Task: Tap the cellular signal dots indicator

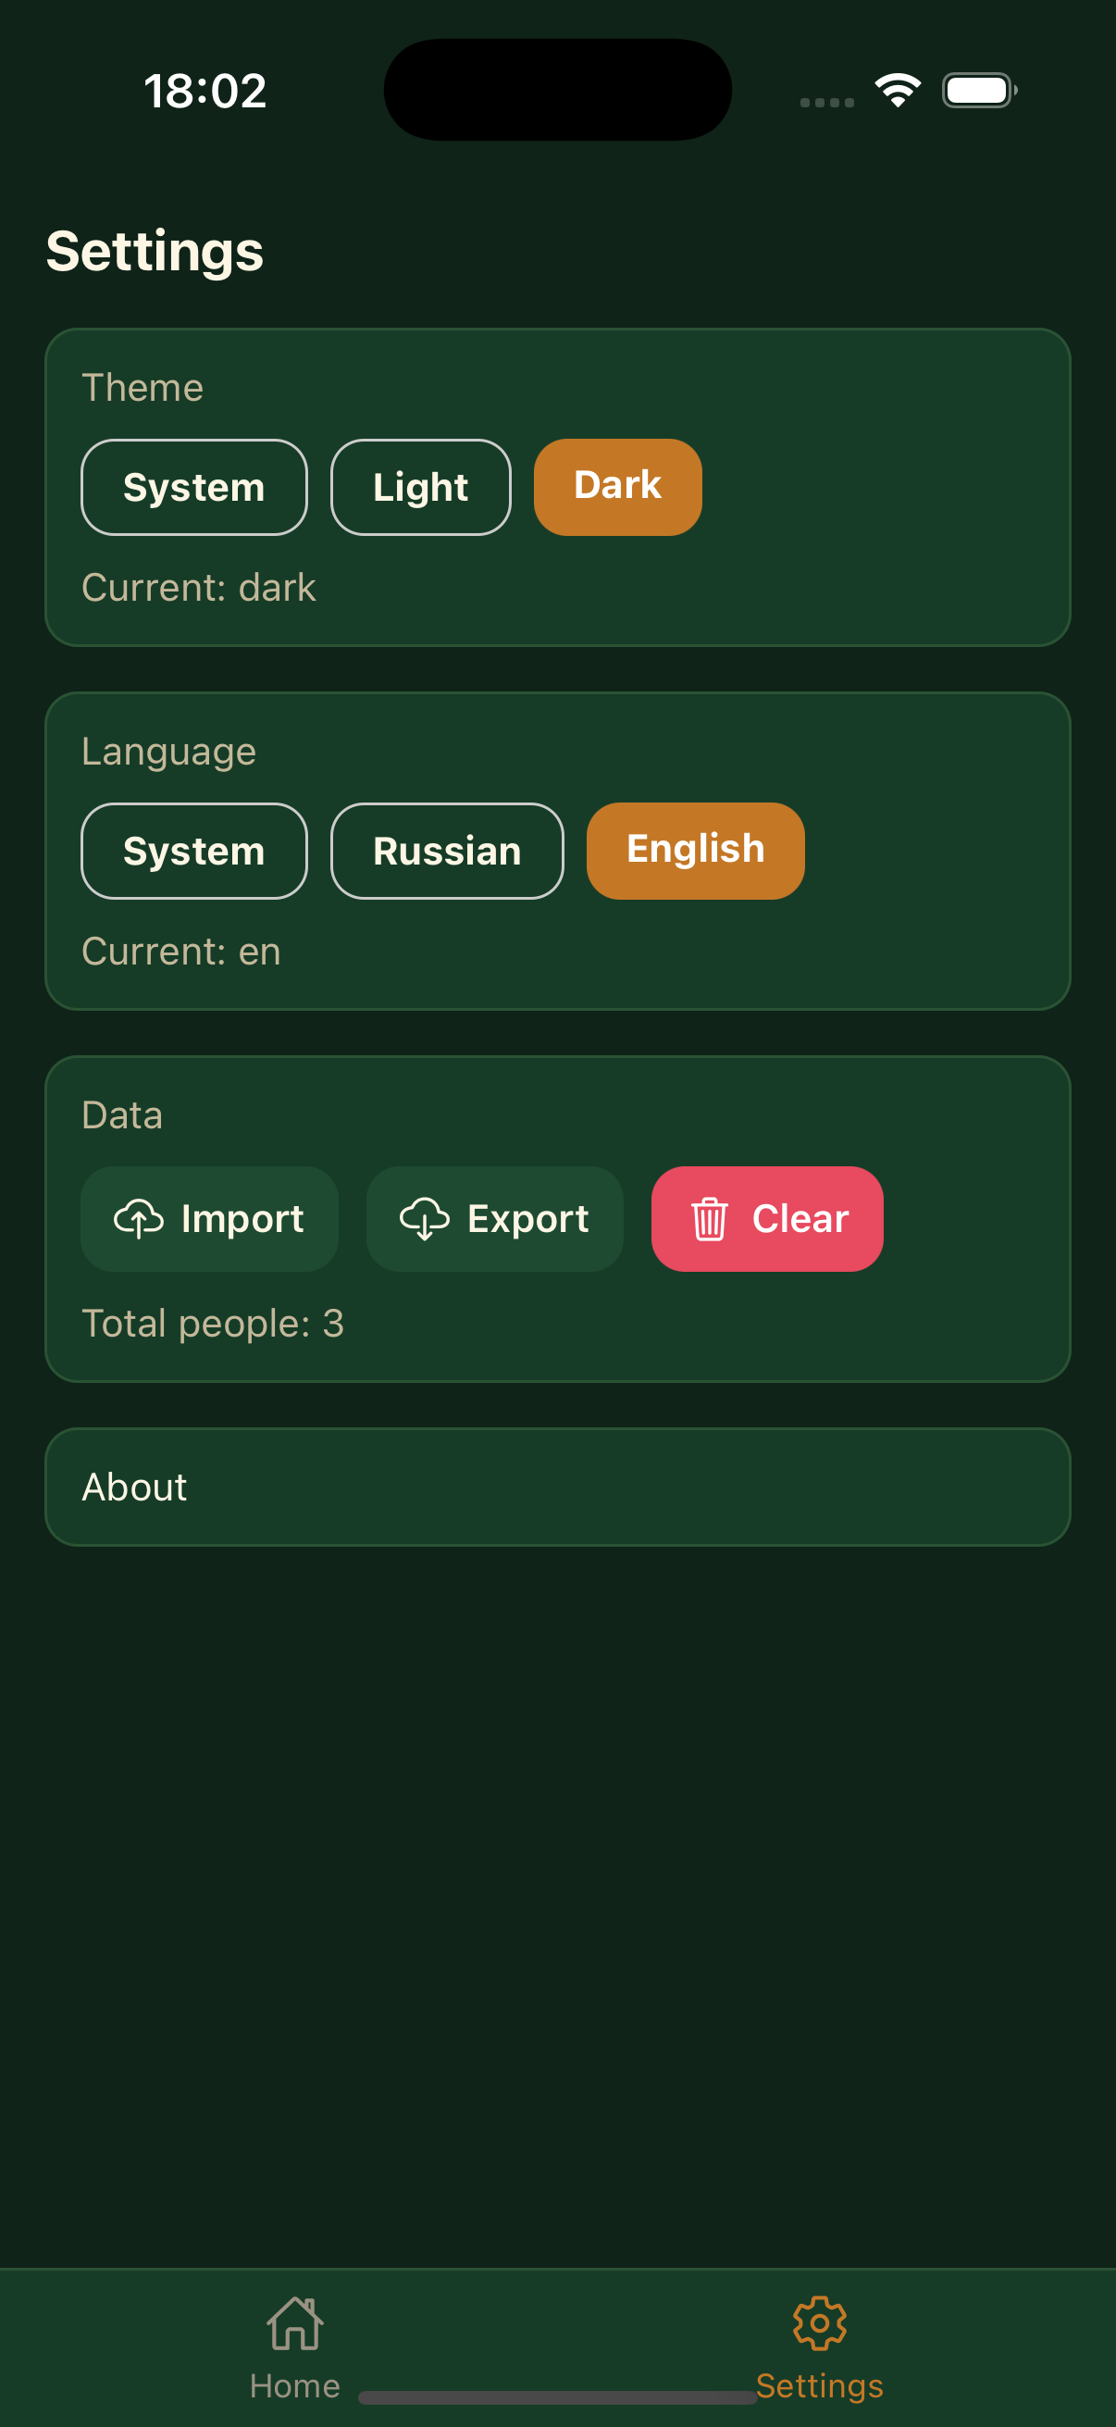Action: click(x=827, y=102)
